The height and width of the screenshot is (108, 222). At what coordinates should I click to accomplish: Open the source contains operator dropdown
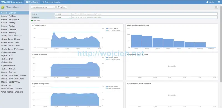point(63,14)
